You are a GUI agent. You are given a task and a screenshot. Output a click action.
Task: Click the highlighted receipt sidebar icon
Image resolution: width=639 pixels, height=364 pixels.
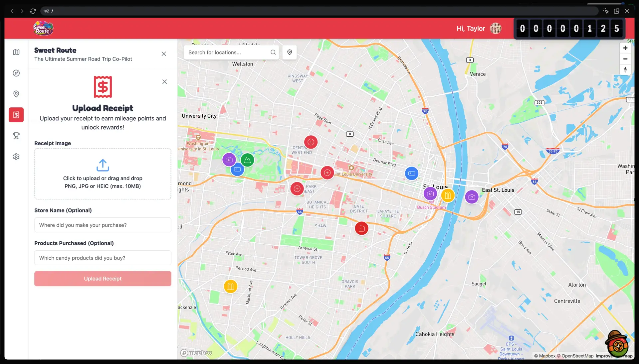tap(16, 115)
